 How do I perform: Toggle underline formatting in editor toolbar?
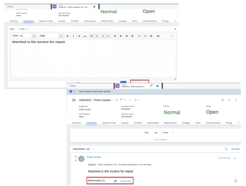coord(79,36)
